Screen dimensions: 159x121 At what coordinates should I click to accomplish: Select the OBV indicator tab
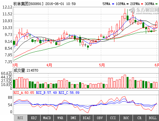point(100,118)
